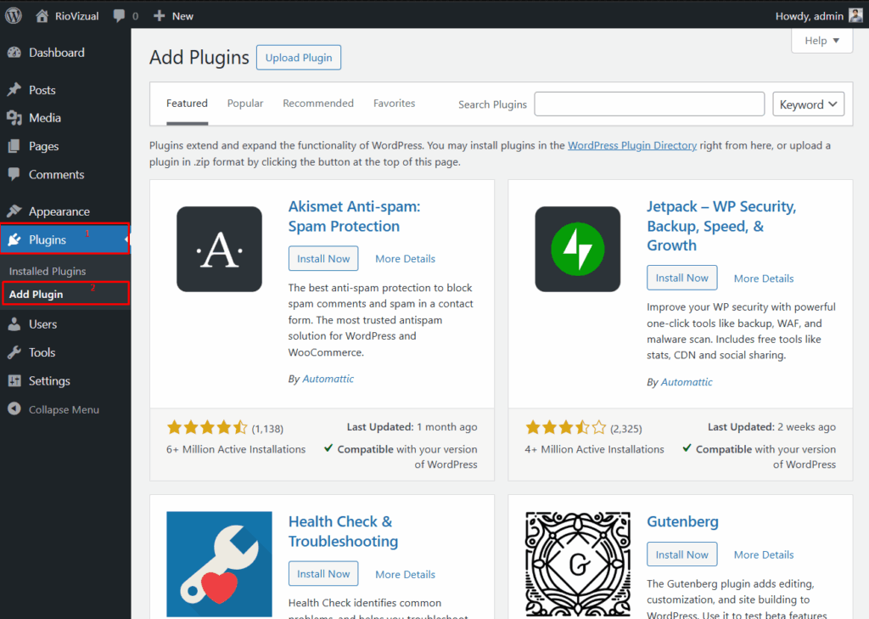869x619 pixels.
Task: Open the Keyword search type dropdown
Action: click(x=808, y=104)
